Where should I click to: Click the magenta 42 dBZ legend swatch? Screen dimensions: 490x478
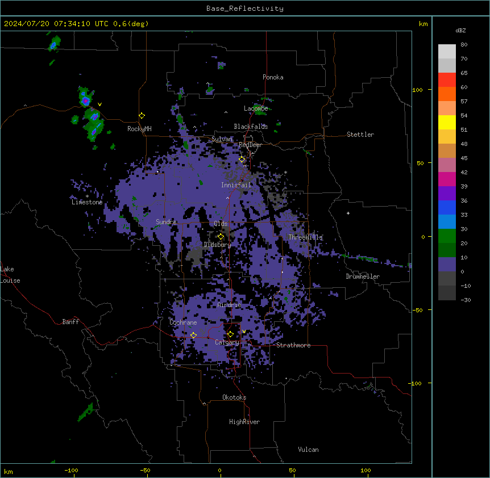pos(447,179)
